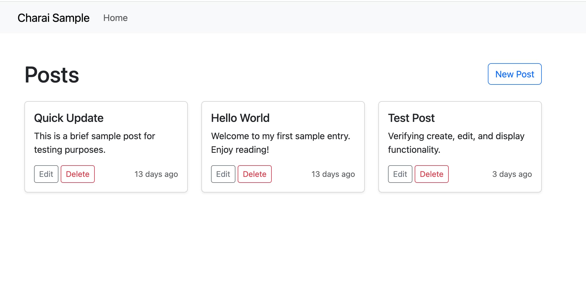
Task: Edit the Hello World post
Action: (223, 174)
